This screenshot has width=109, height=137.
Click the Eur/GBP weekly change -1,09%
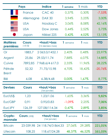69,102
